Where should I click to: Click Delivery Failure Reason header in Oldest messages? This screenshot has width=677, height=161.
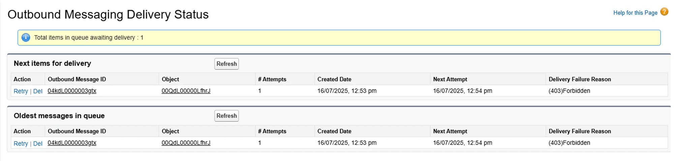(579, 131)
